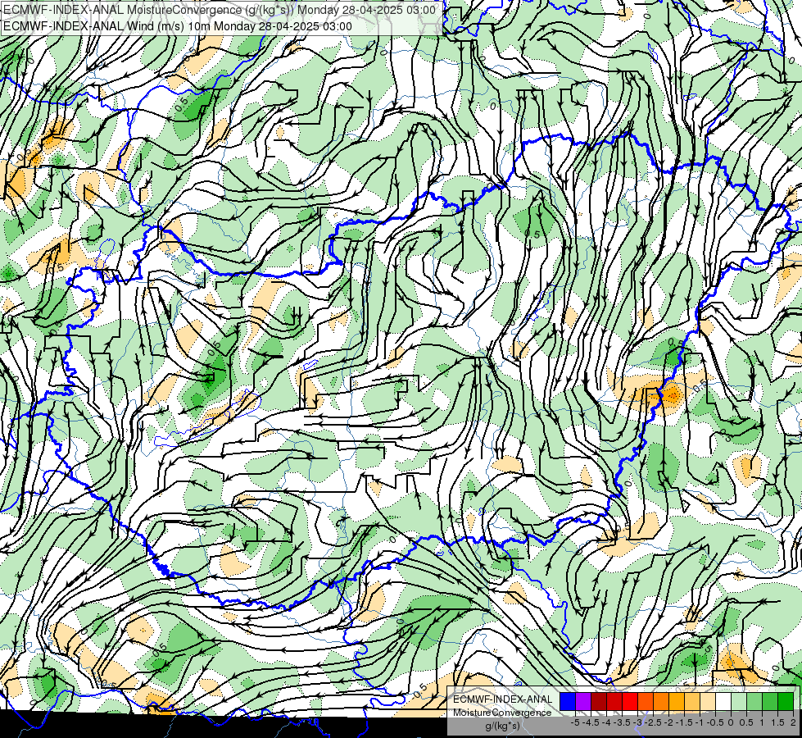Click the -0.5 legend scale value
The height and width of the screenshot is (738, 802).
(715, 722)
